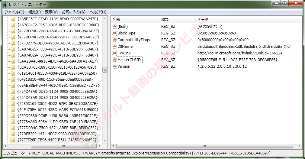The image size is (305, 159).
Task: Click the tree pane scroll right arrow
Action: point(100,146)
